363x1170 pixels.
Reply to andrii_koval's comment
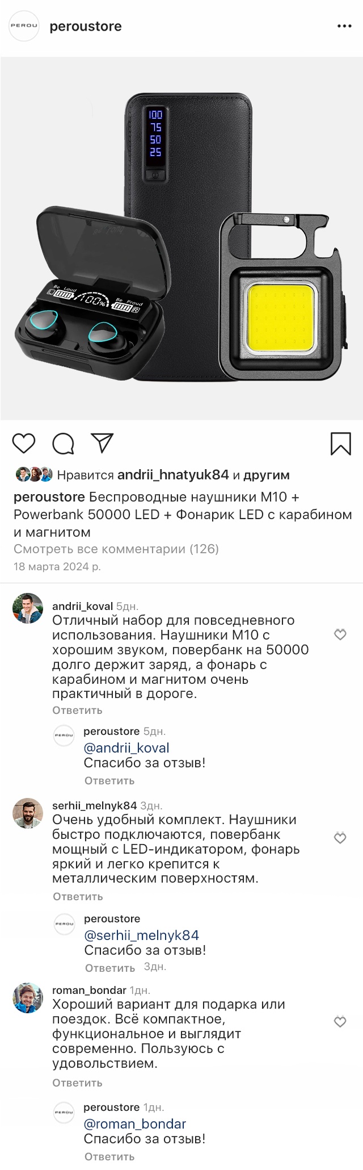tap(77, 710)
